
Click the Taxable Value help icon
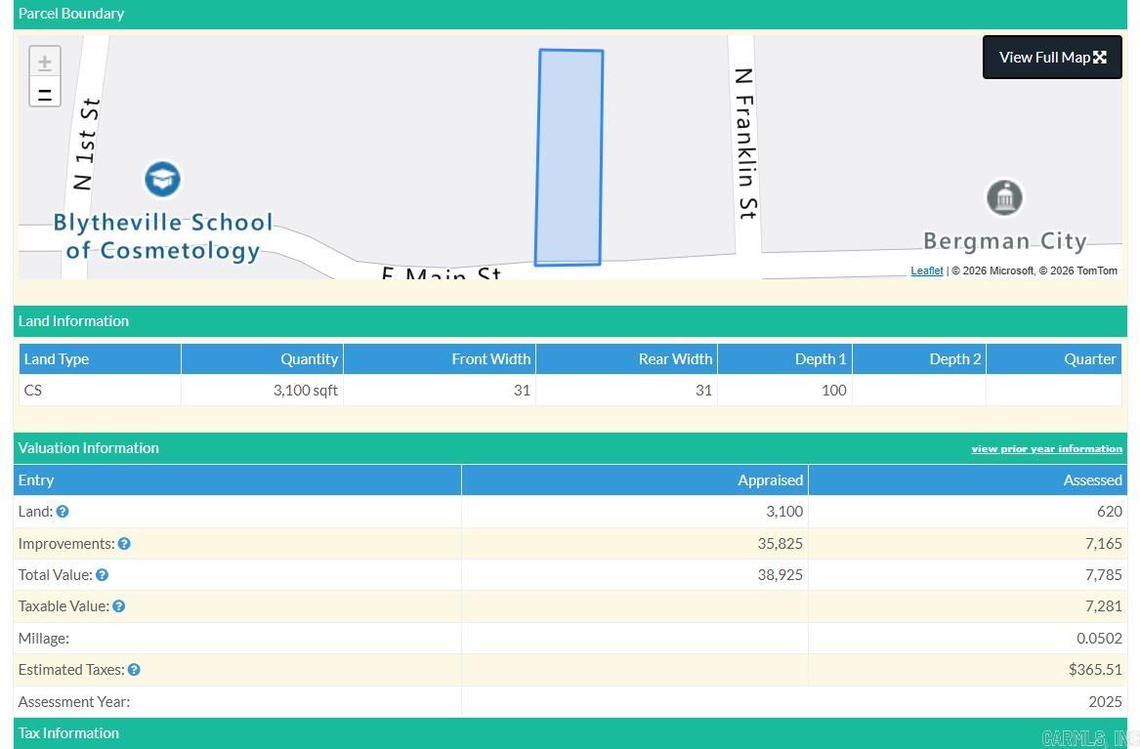(118, 606)
